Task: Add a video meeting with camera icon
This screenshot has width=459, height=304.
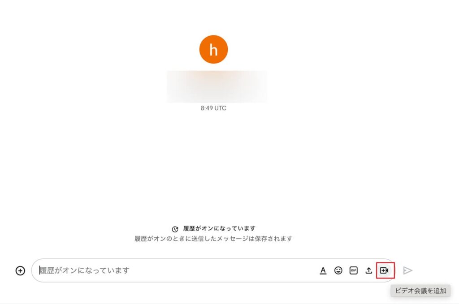Action: pos(384,271)
